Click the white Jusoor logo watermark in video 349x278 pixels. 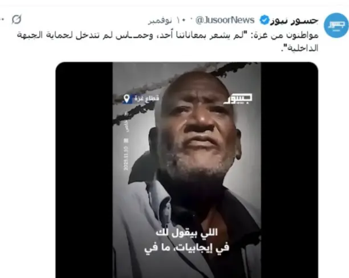click(x=238, y=99)
